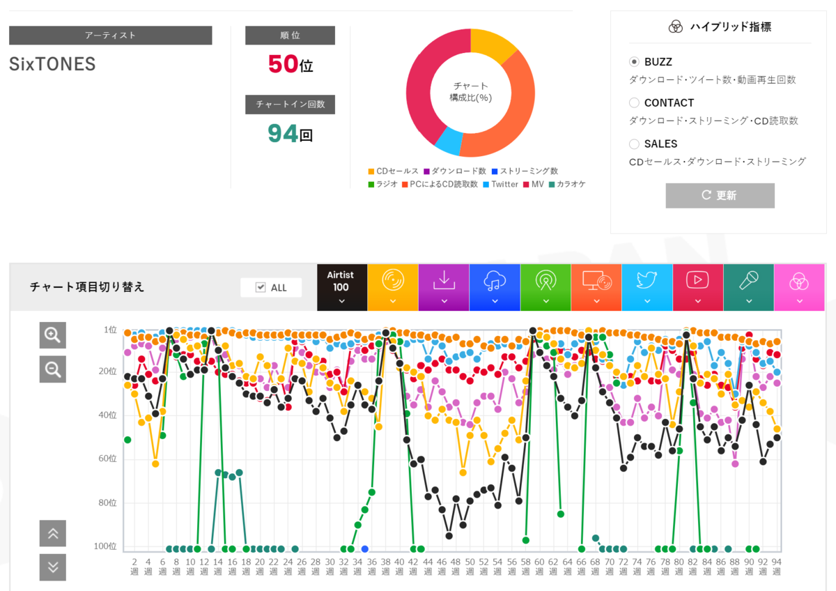The height and width of the screenshot is (591, 836).
Task: Select the SALES radio button
Action: 634,144
